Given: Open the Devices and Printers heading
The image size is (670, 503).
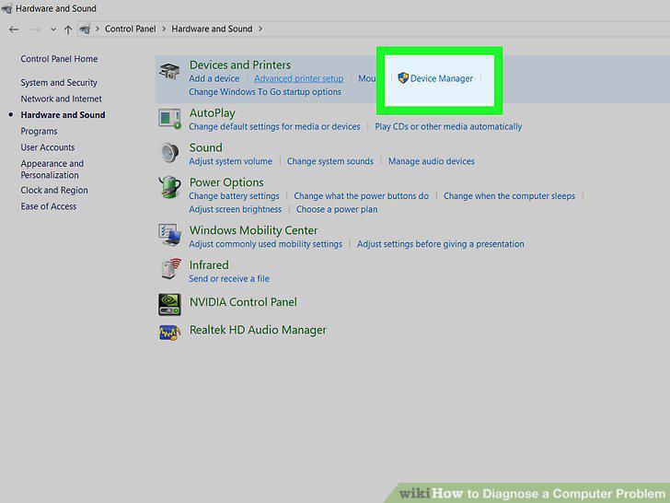Looking at the screenshot, I should click(240, 64).
